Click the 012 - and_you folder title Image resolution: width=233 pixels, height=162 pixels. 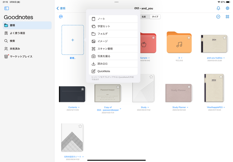pos(144,8)
